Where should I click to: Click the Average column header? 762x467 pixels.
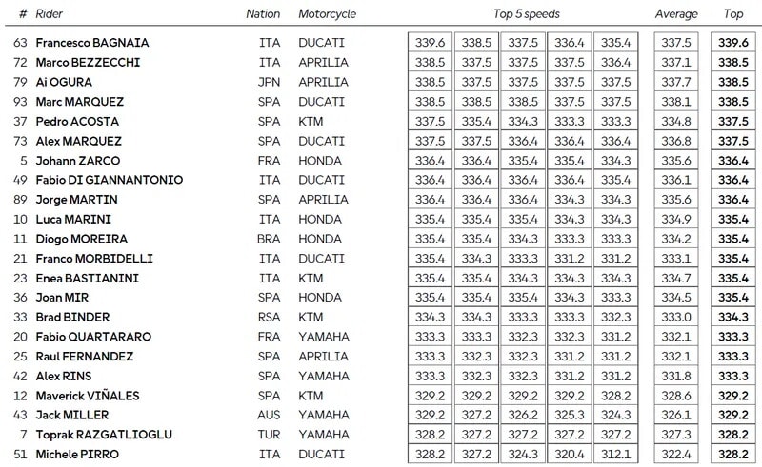tap(676, 14)
